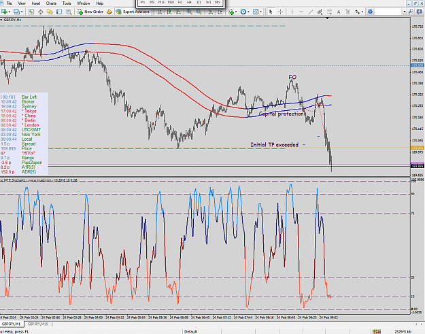The height and width of the screenshot is (334, 425).
Task: Open the Insert menu
Action: (36, 3)
